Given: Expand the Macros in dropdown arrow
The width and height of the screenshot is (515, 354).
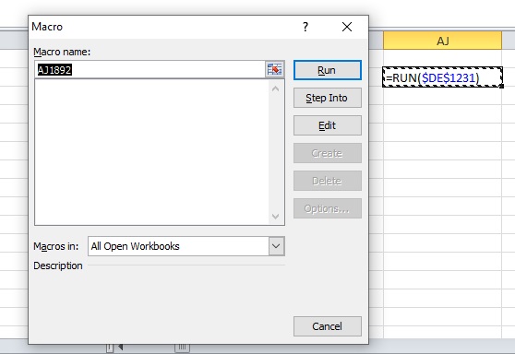Looking at the screenshot, I should point(276,246).
